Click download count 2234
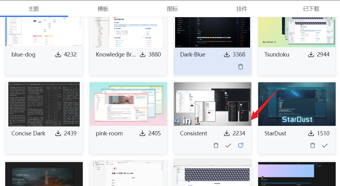 239,133
